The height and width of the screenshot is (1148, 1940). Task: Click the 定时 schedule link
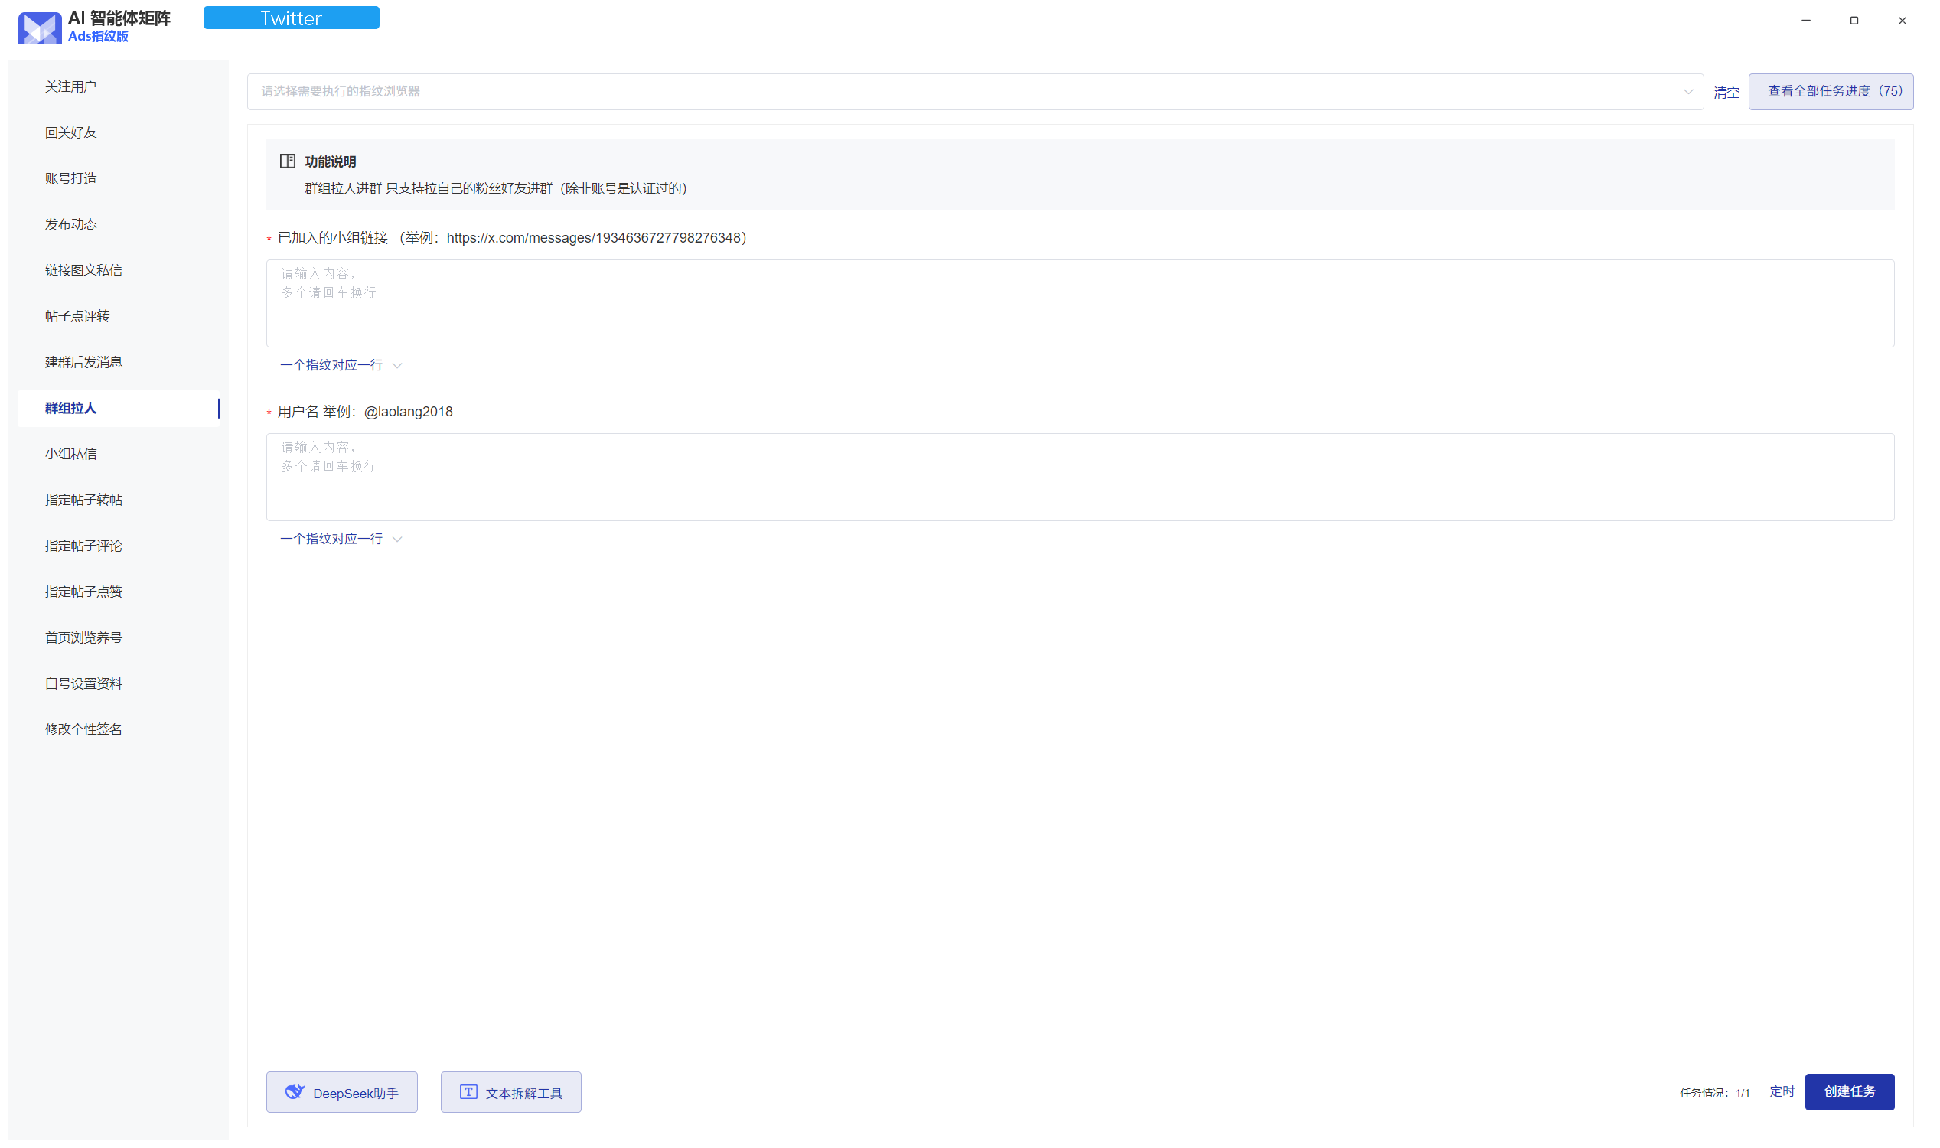[x=1782, y=1091]
